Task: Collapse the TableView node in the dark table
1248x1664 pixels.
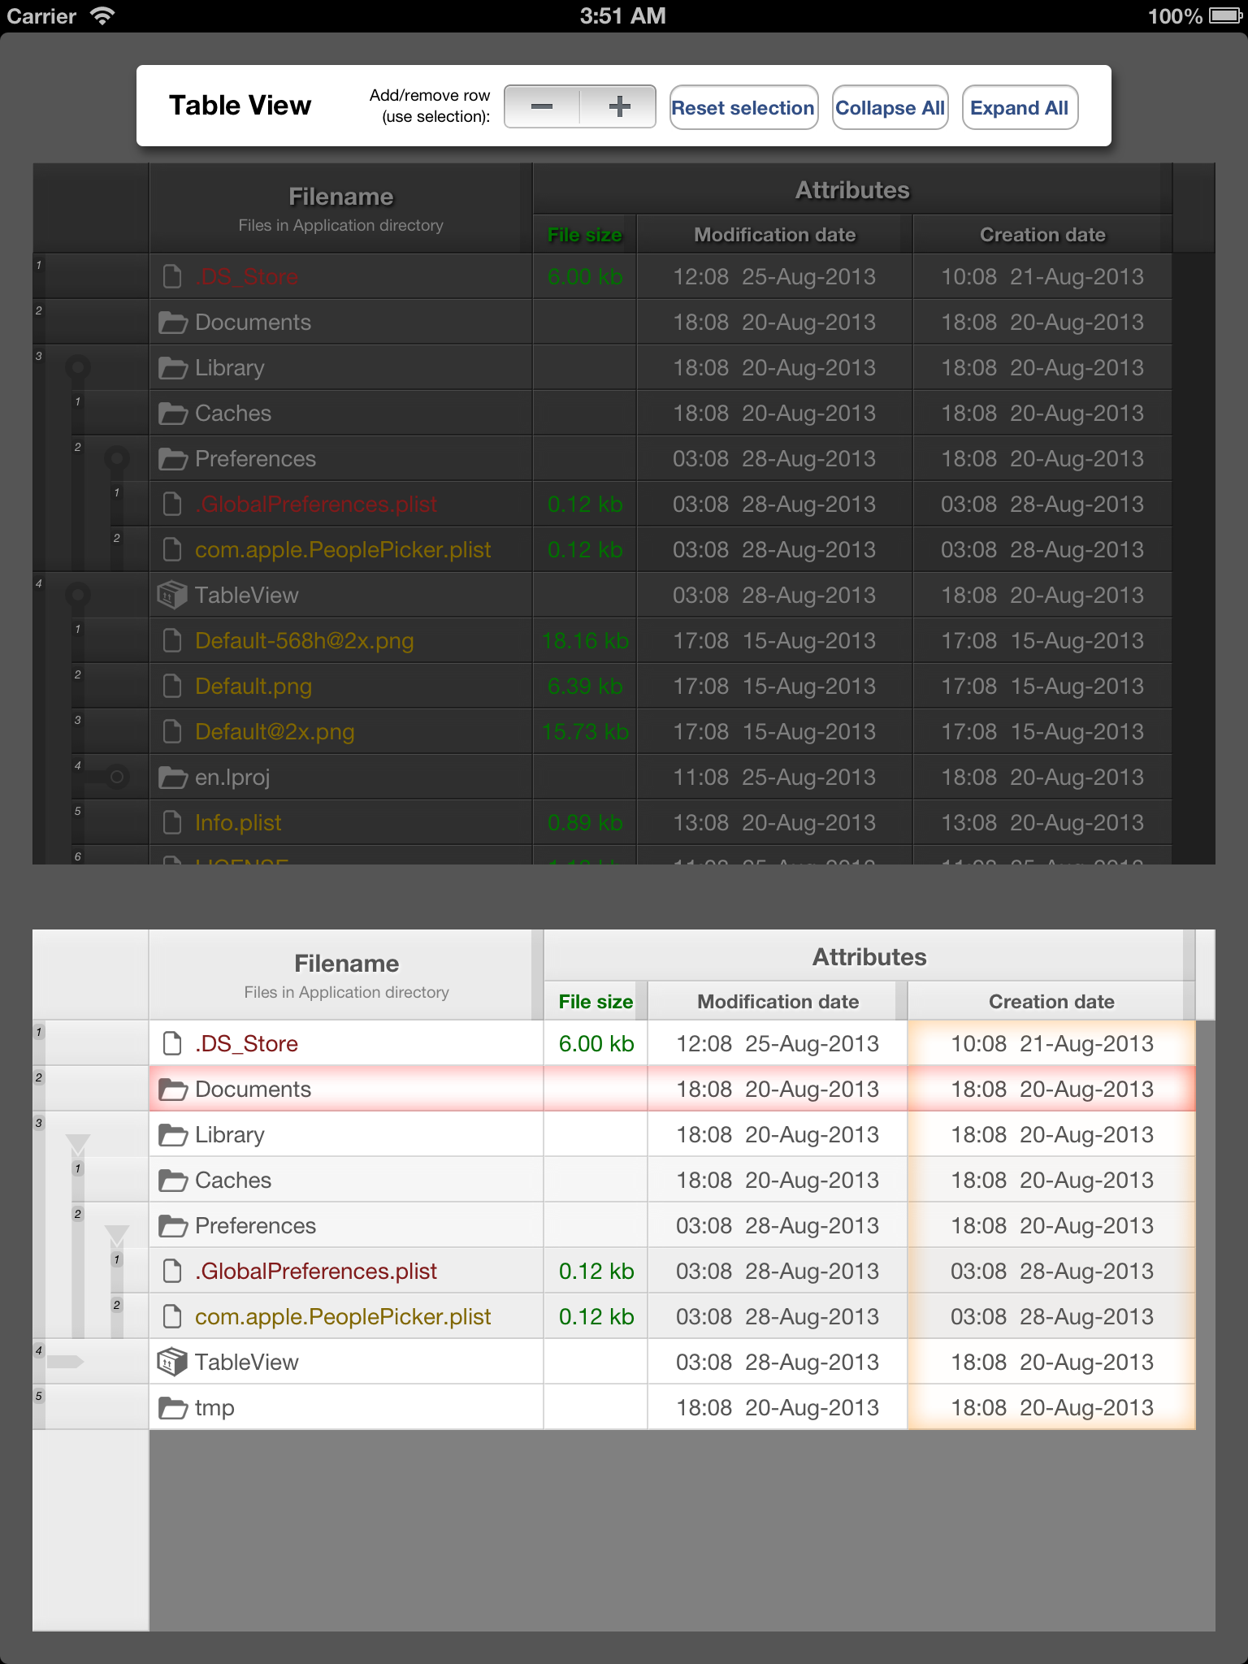Action: [78, 596]
